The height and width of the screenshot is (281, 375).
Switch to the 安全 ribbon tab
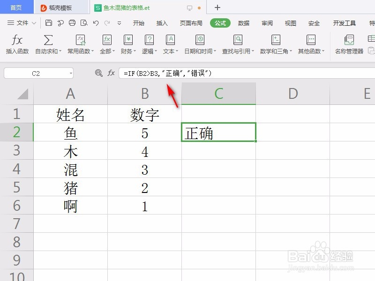tap(314, 23)
